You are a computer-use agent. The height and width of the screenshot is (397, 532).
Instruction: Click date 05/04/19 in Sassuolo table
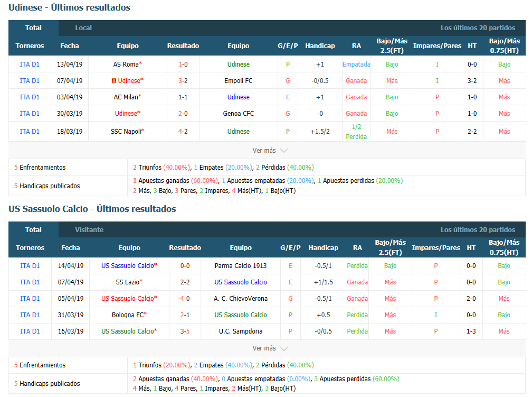71,299
